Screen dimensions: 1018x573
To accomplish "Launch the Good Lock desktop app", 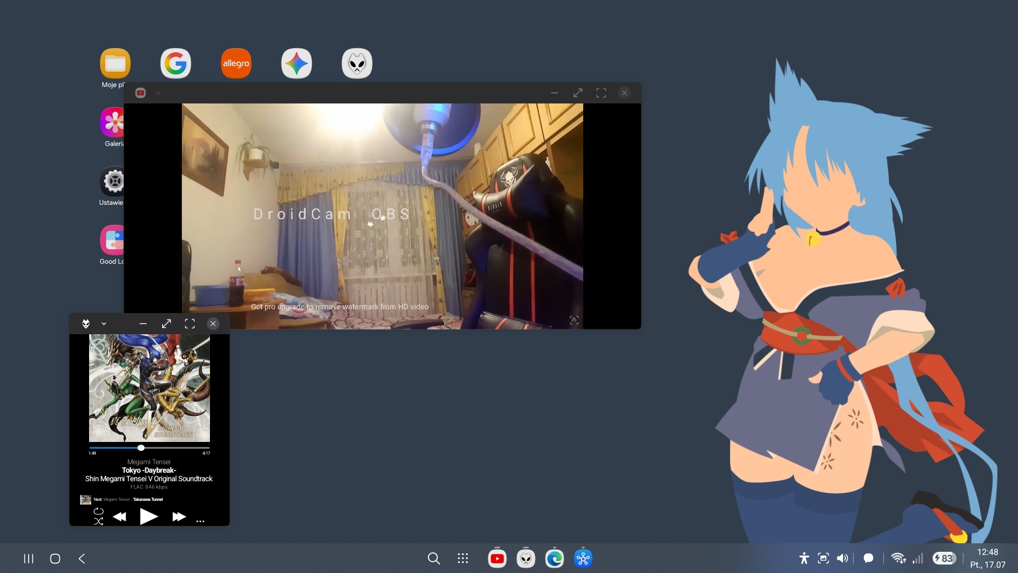I will click(112, 240).
